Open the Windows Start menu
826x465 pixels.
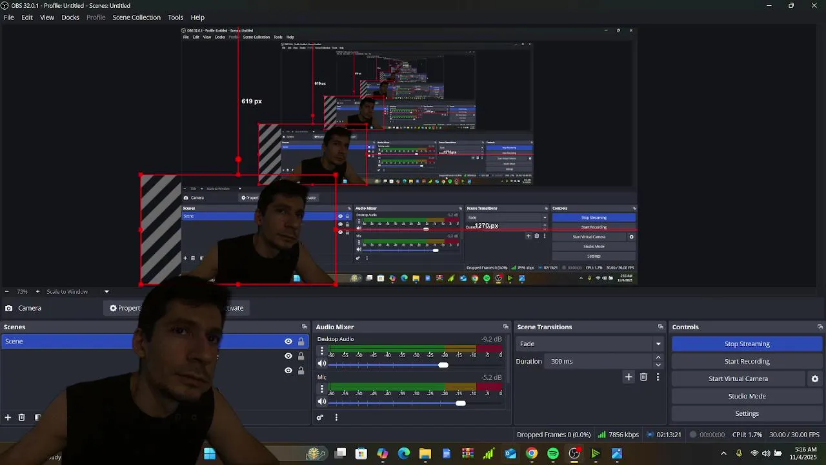click(x=210, y=453)
